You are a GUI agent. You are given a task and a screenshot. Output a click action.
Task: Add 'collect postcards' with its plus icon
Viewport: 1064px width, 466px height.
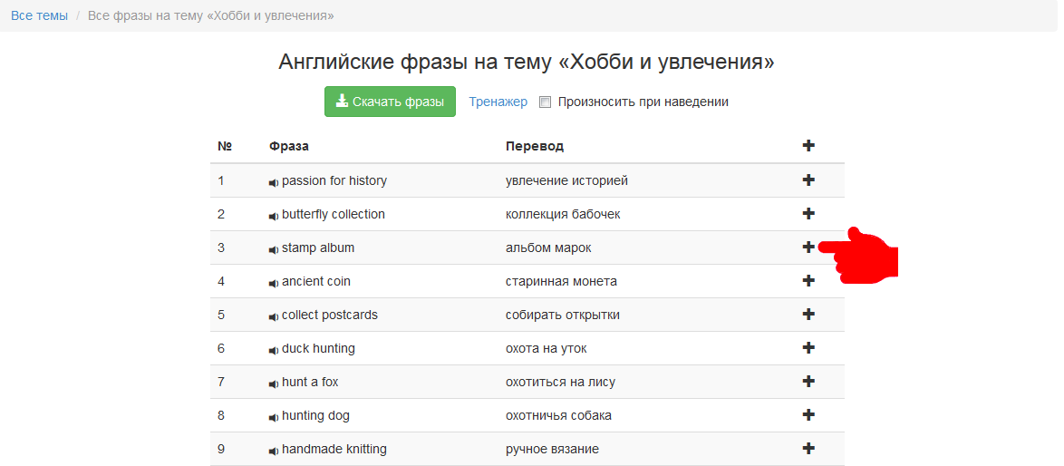(808, 314)
